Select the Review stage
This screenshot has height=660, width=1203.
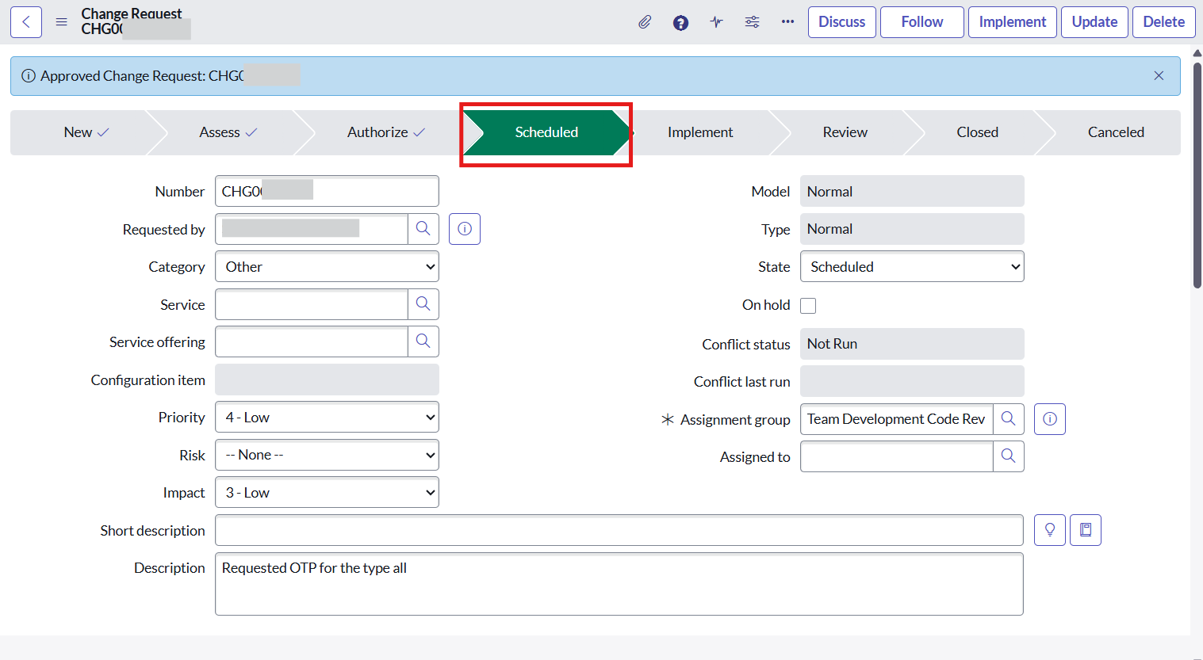(x=845, y=132)
